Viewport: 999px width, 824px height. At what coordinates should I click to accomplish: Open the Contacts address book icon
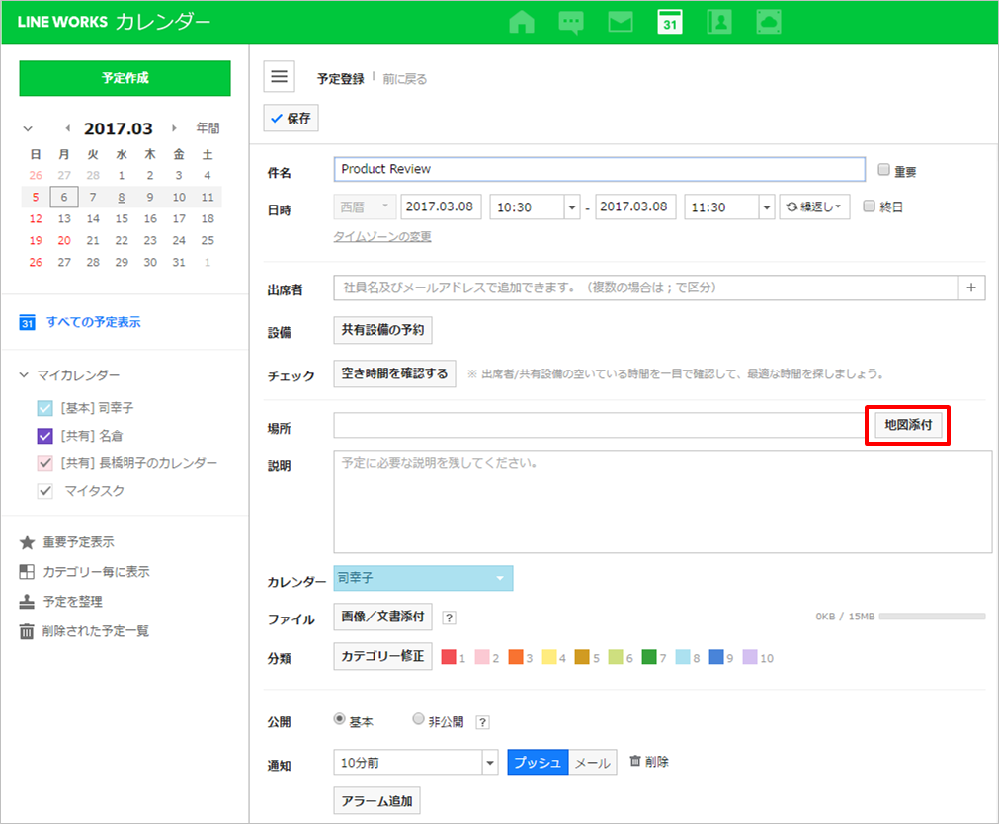click(719, 22)
